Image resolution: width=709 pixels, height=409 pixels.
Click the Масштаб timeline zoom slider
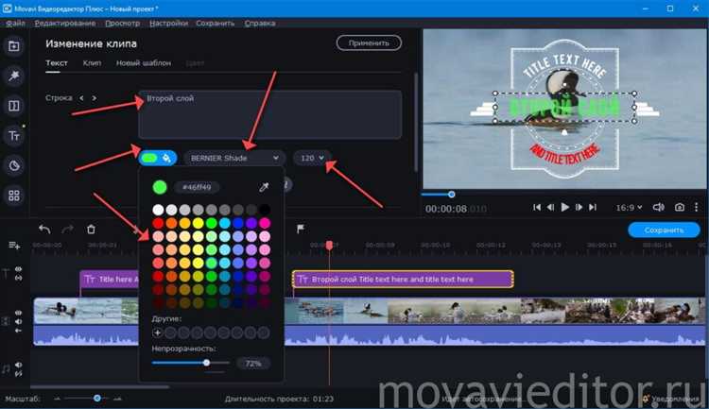pyautogui.click(x=87, y=399)
